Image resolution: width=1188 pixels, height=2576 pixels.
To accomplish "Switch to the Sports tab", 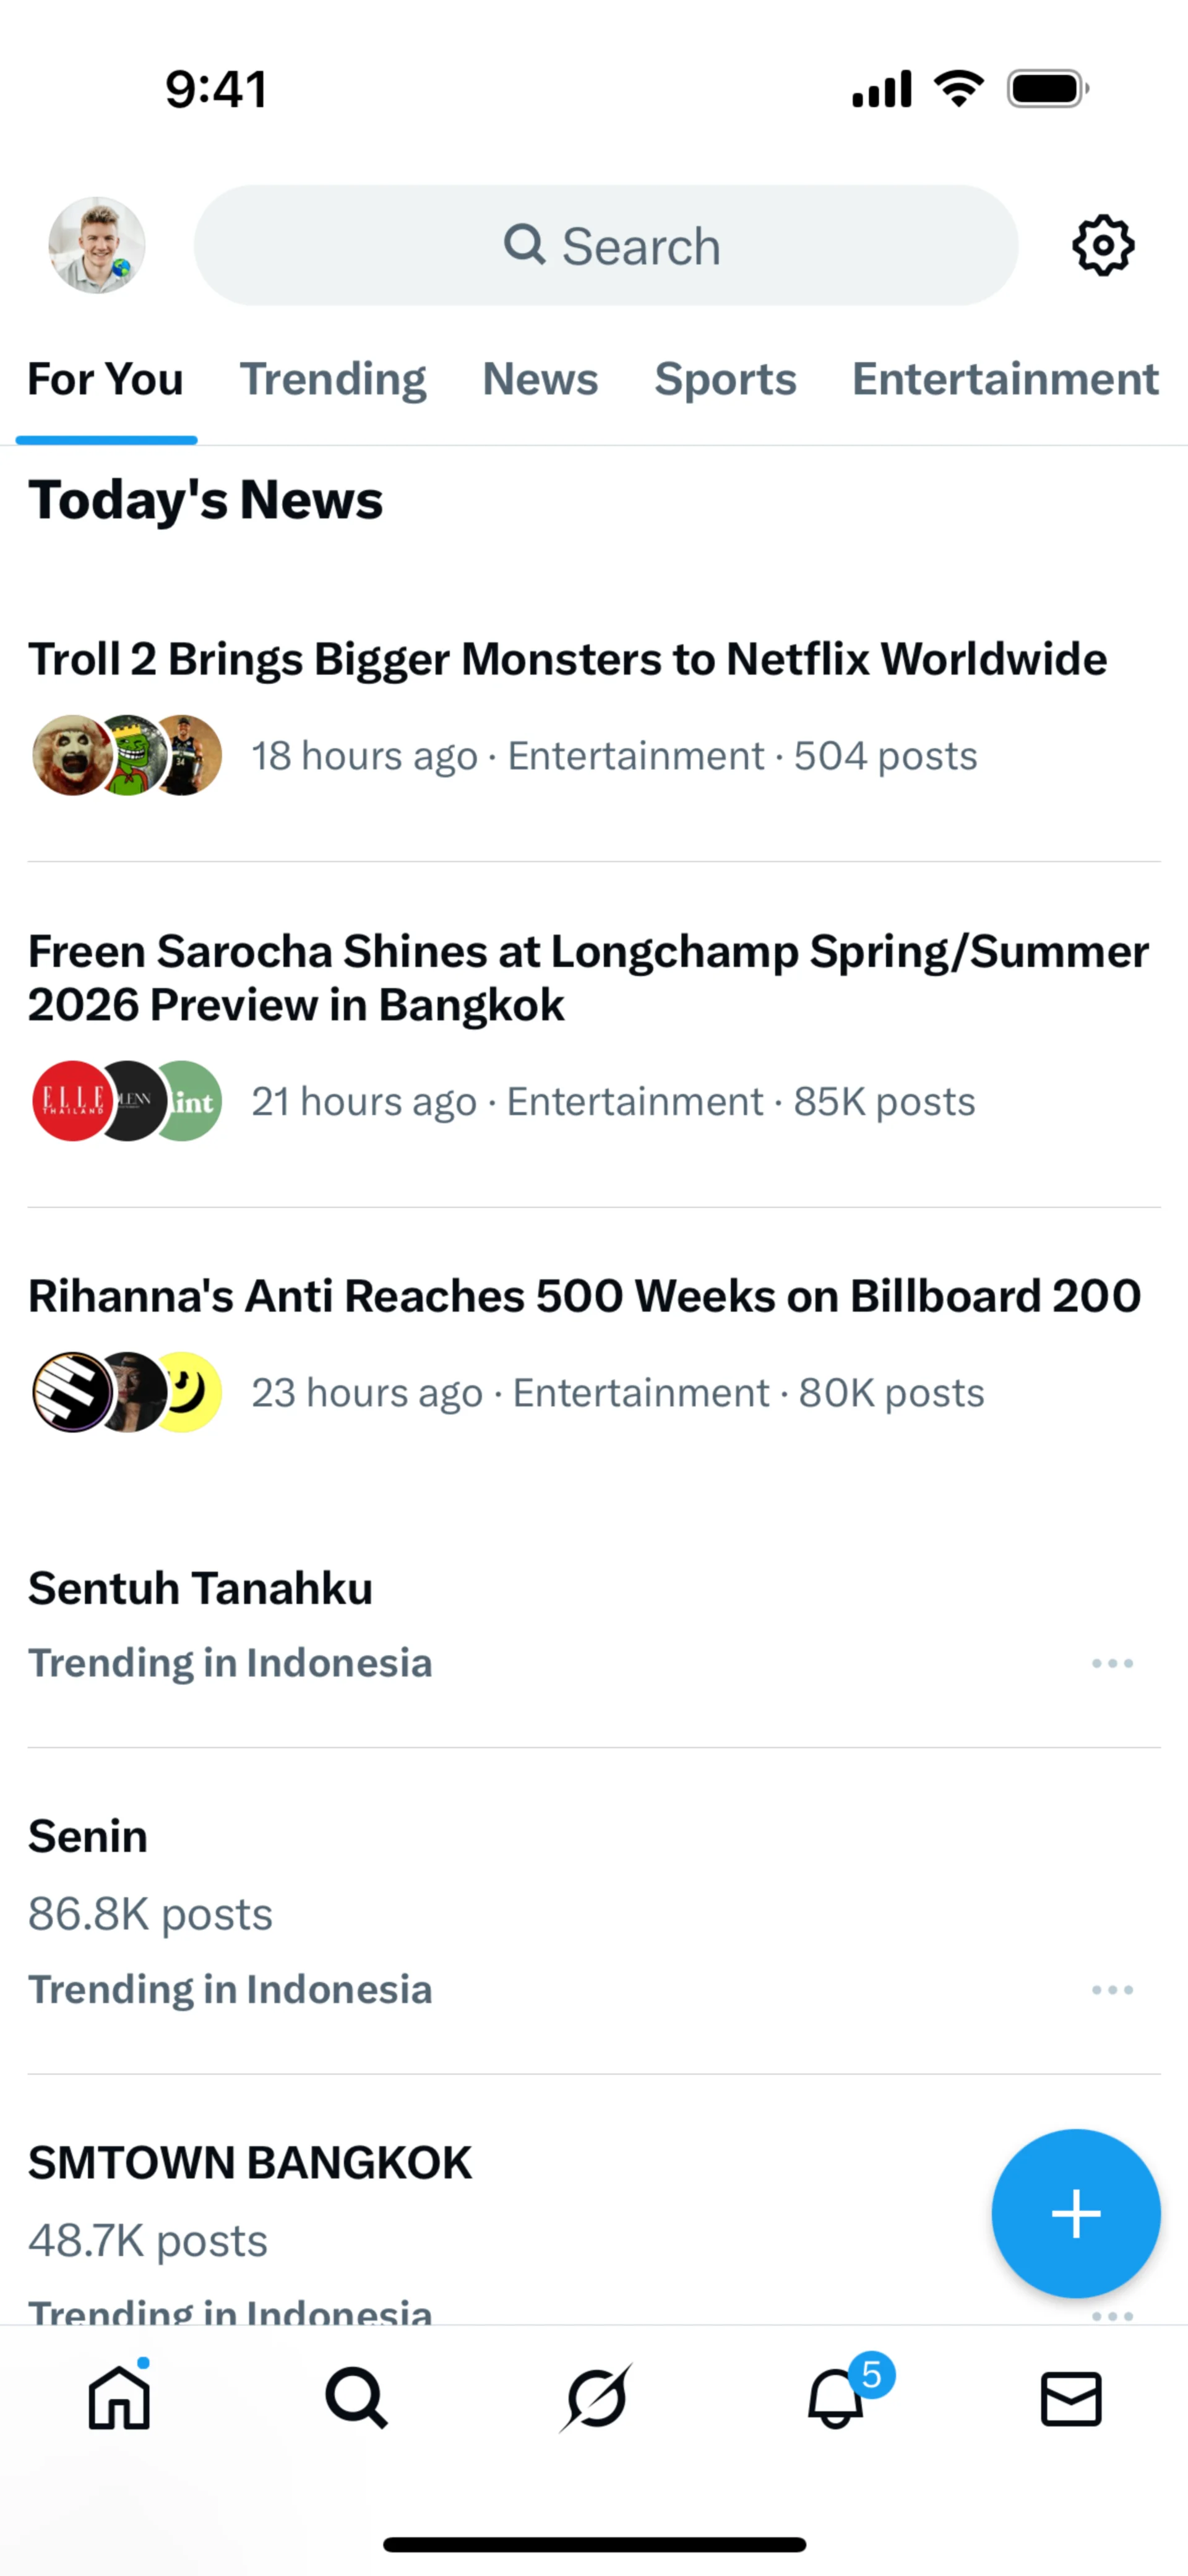I will click(x=725, y=380).
